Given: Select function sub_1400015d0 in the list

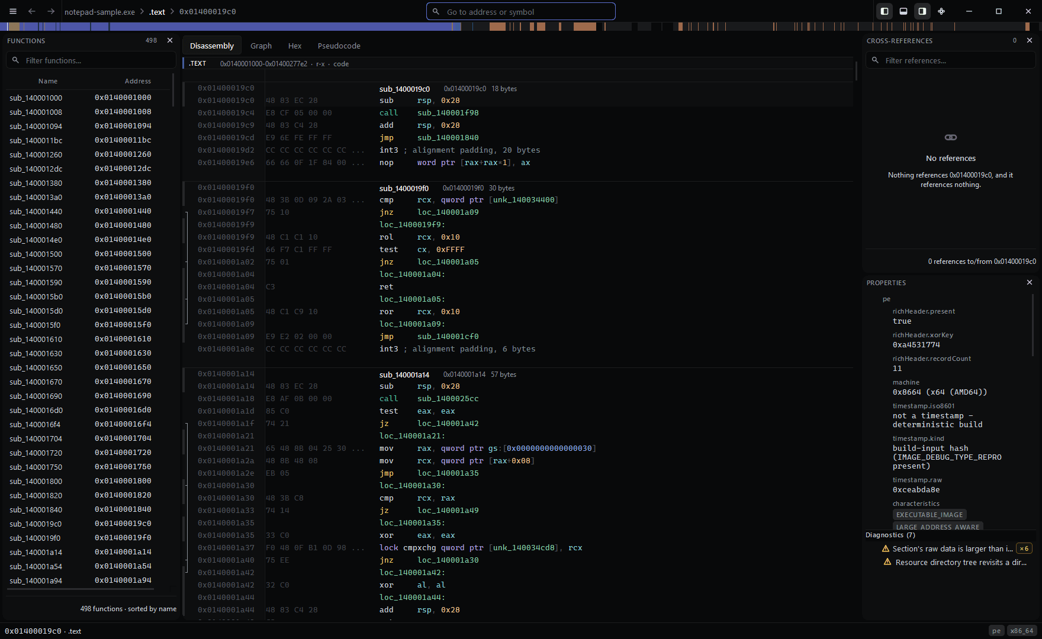Looking at the screenshot, I should (x=89, y=311).
